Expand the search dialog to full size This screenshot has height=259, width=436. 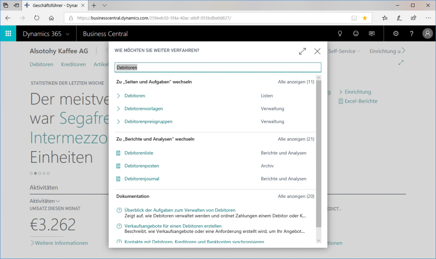coord(302,51)
